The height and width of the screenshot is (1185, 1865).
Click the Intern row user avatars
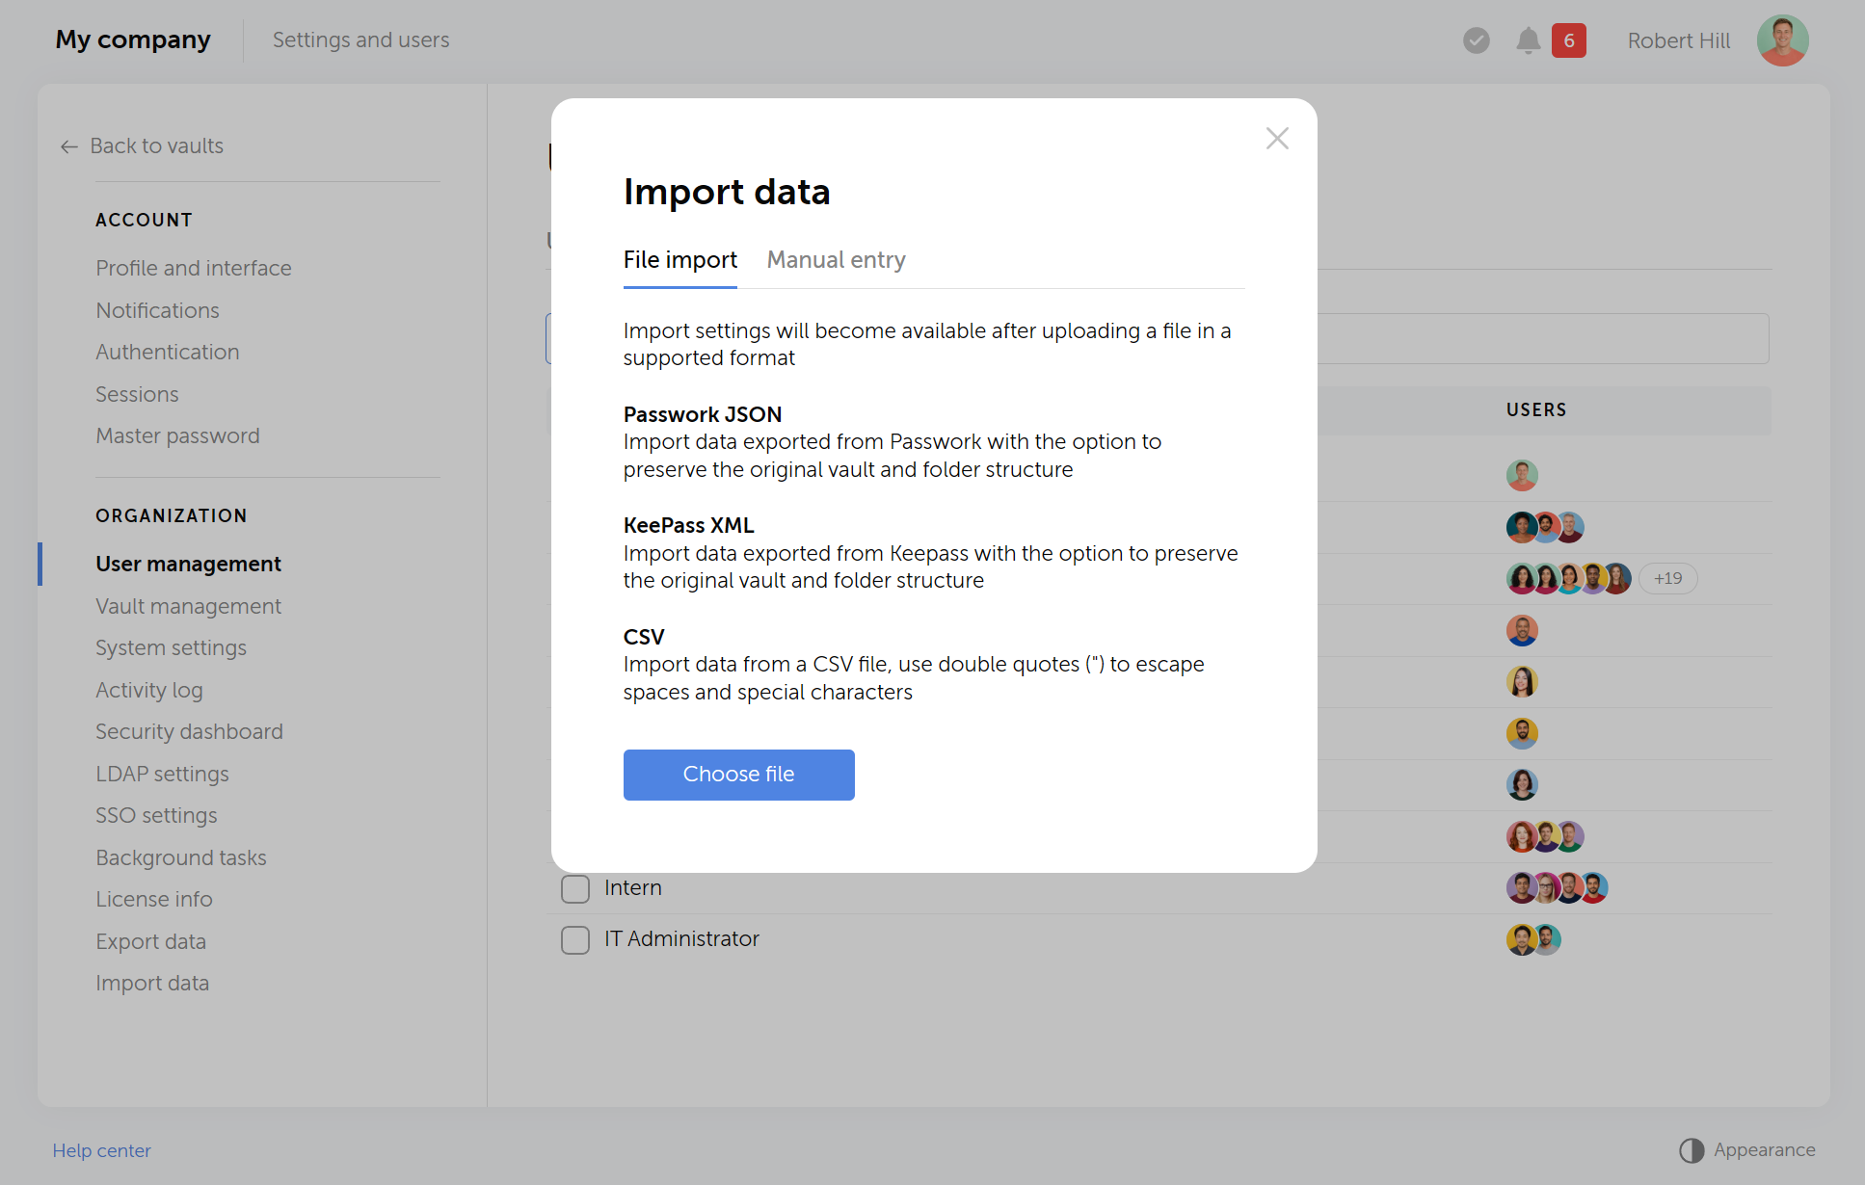coord(1557,887)
